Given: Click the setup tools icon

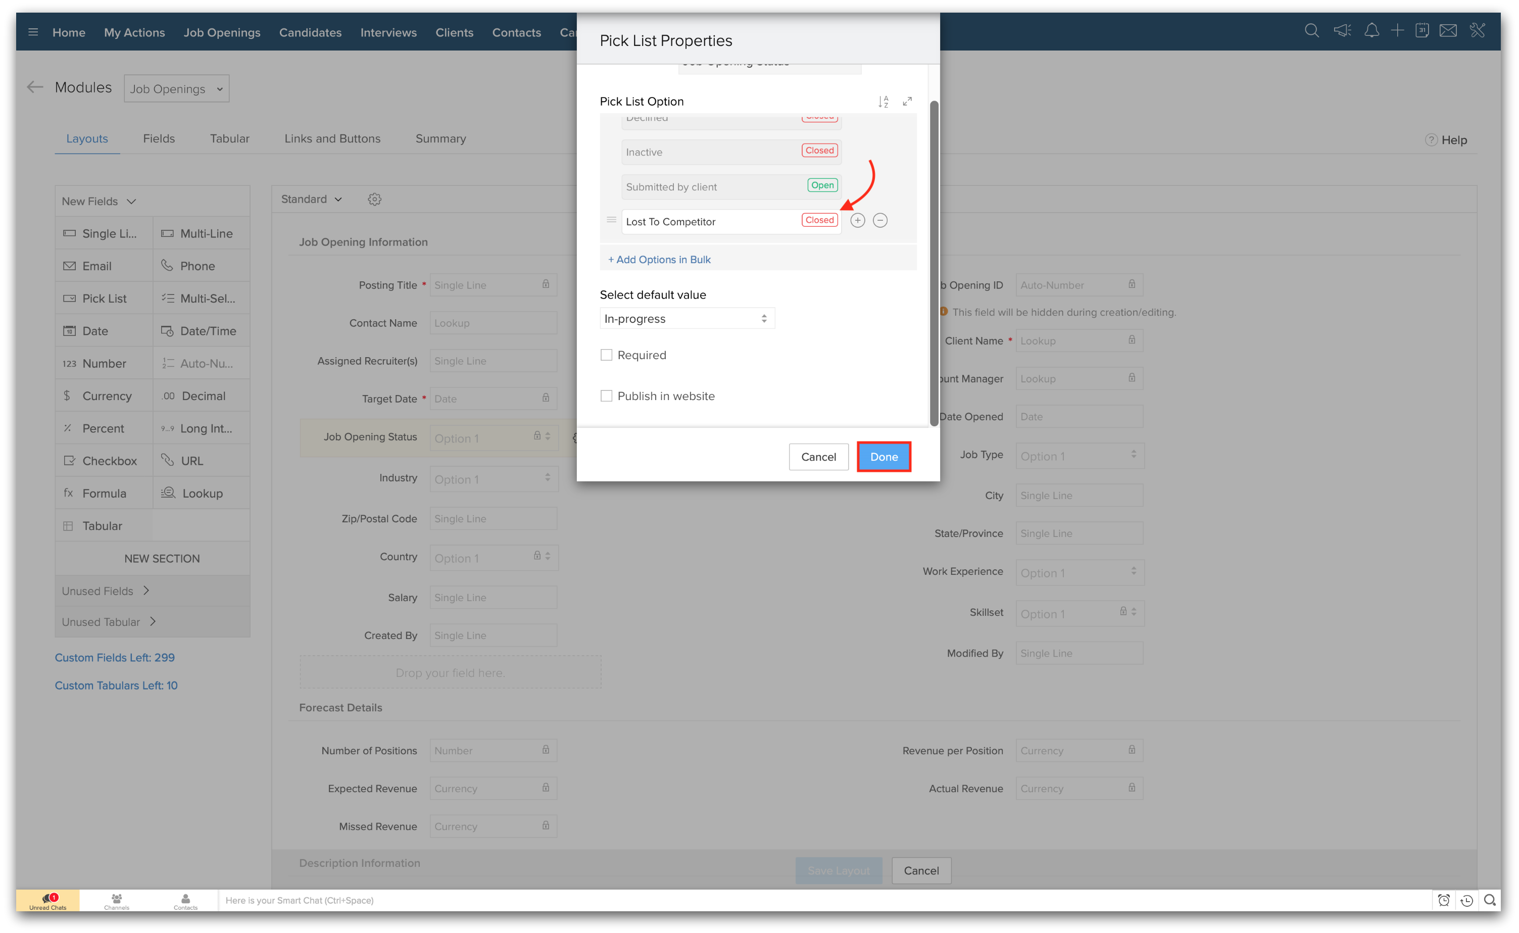Looking at the screenshot, I should 1478,31.
